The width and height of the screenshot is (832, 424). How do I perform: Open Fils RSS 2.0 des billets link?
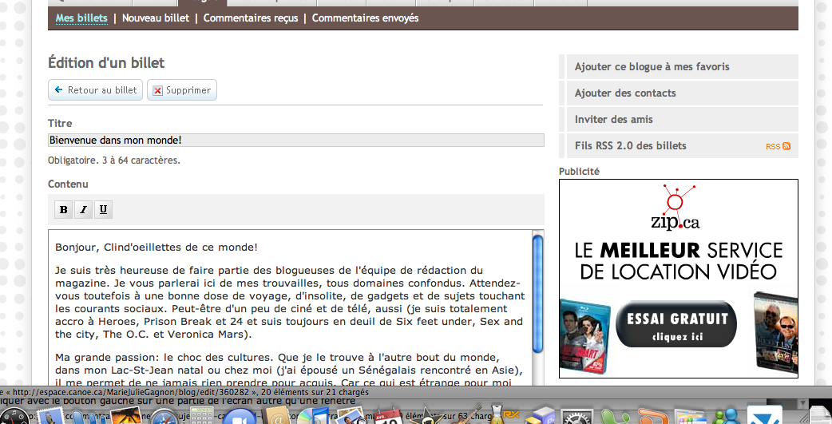pyautogui.click(x=630, y=146)
